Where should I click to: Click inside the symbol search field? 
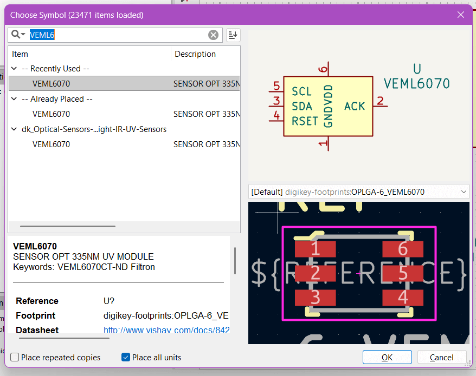(108, 35)
